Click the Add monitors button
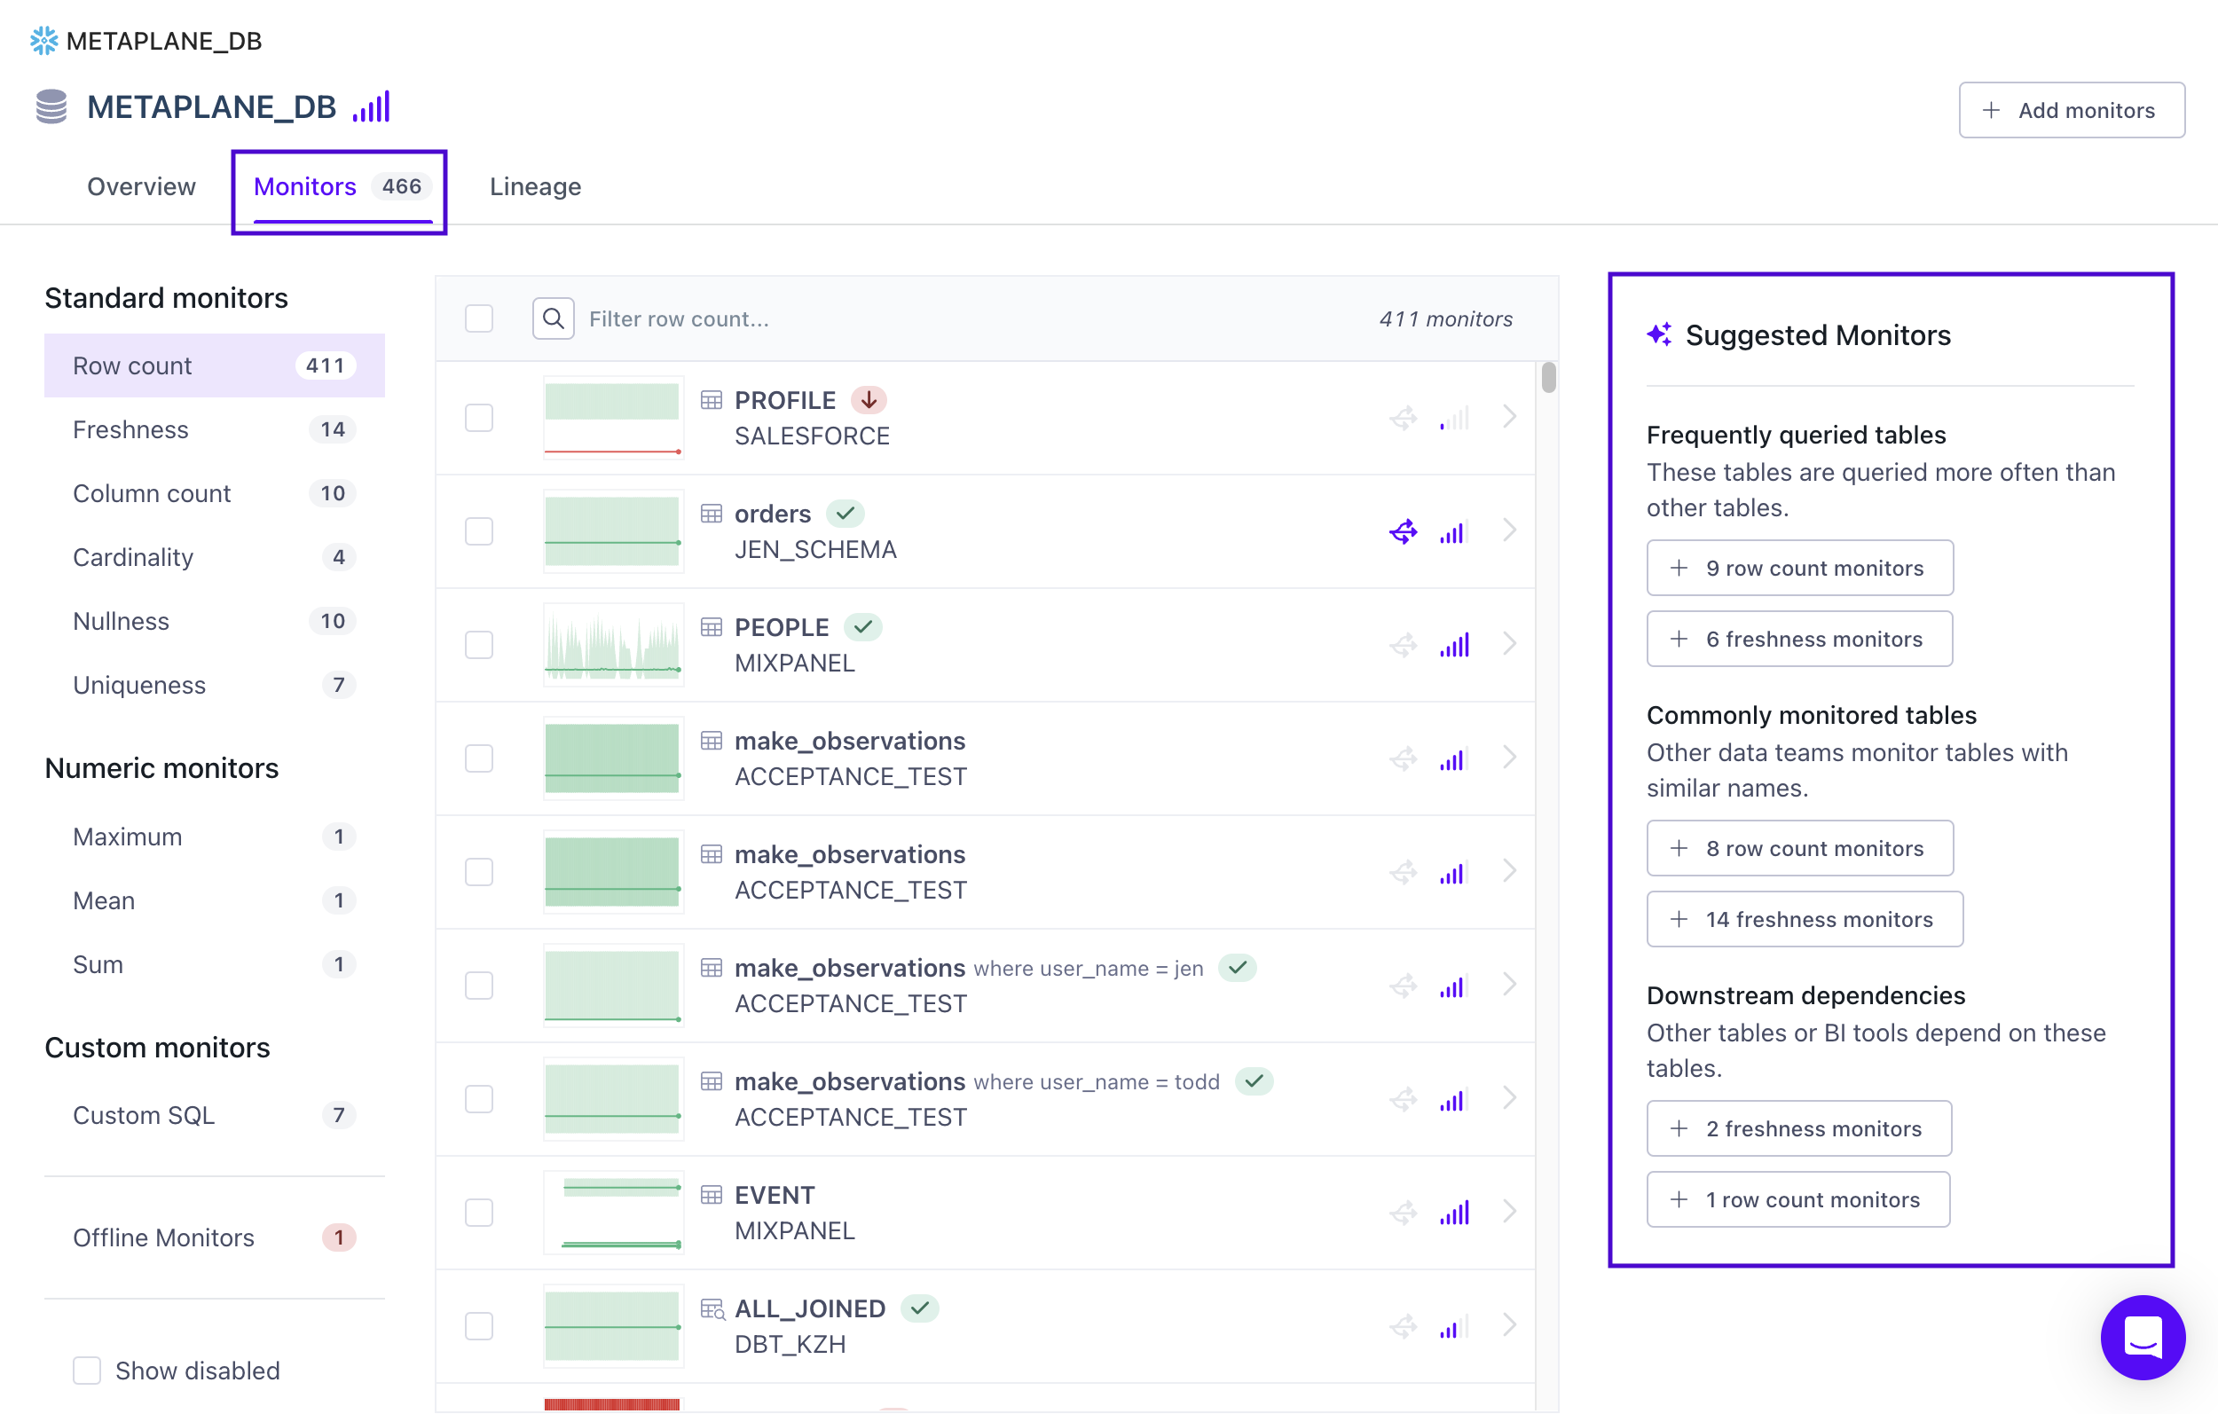This screenshot has height=1414, width=2218. [x=2071, y=111]
